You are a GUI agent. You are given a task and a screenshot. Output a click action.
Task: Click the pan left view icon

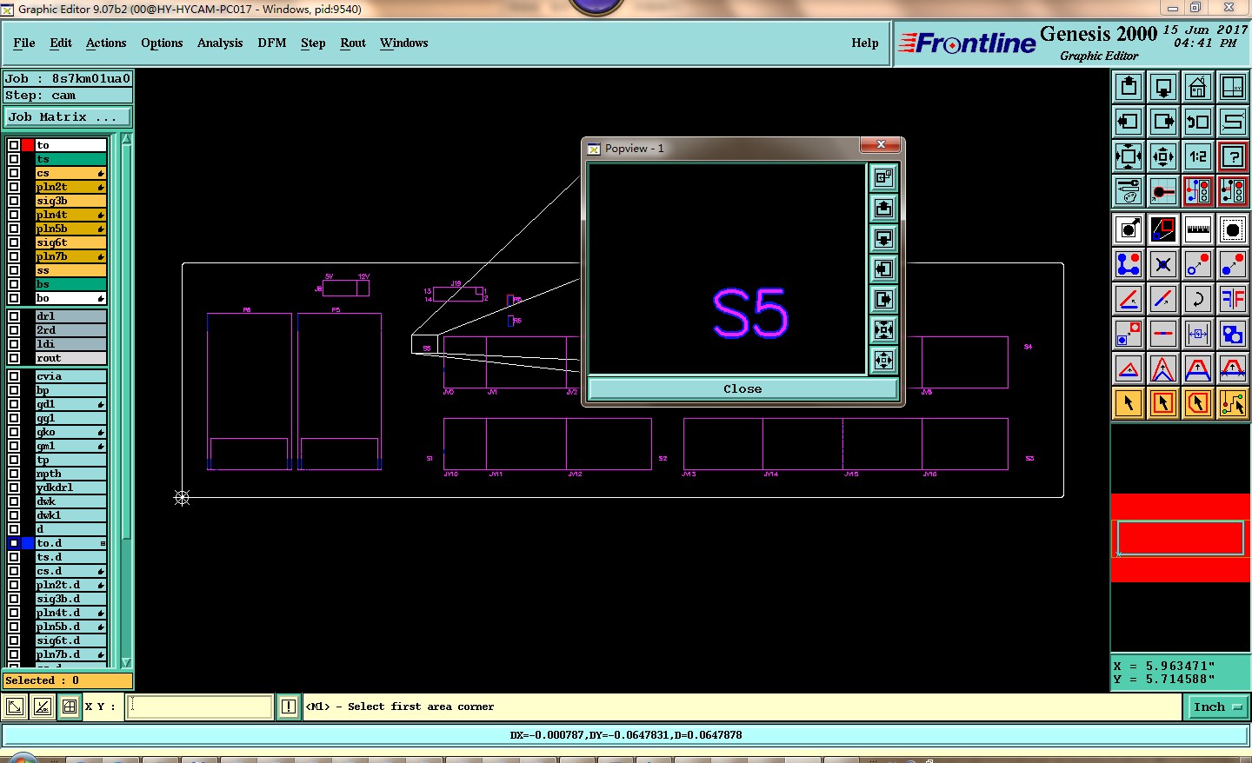pyautogui.click(x=1129, y=122)
